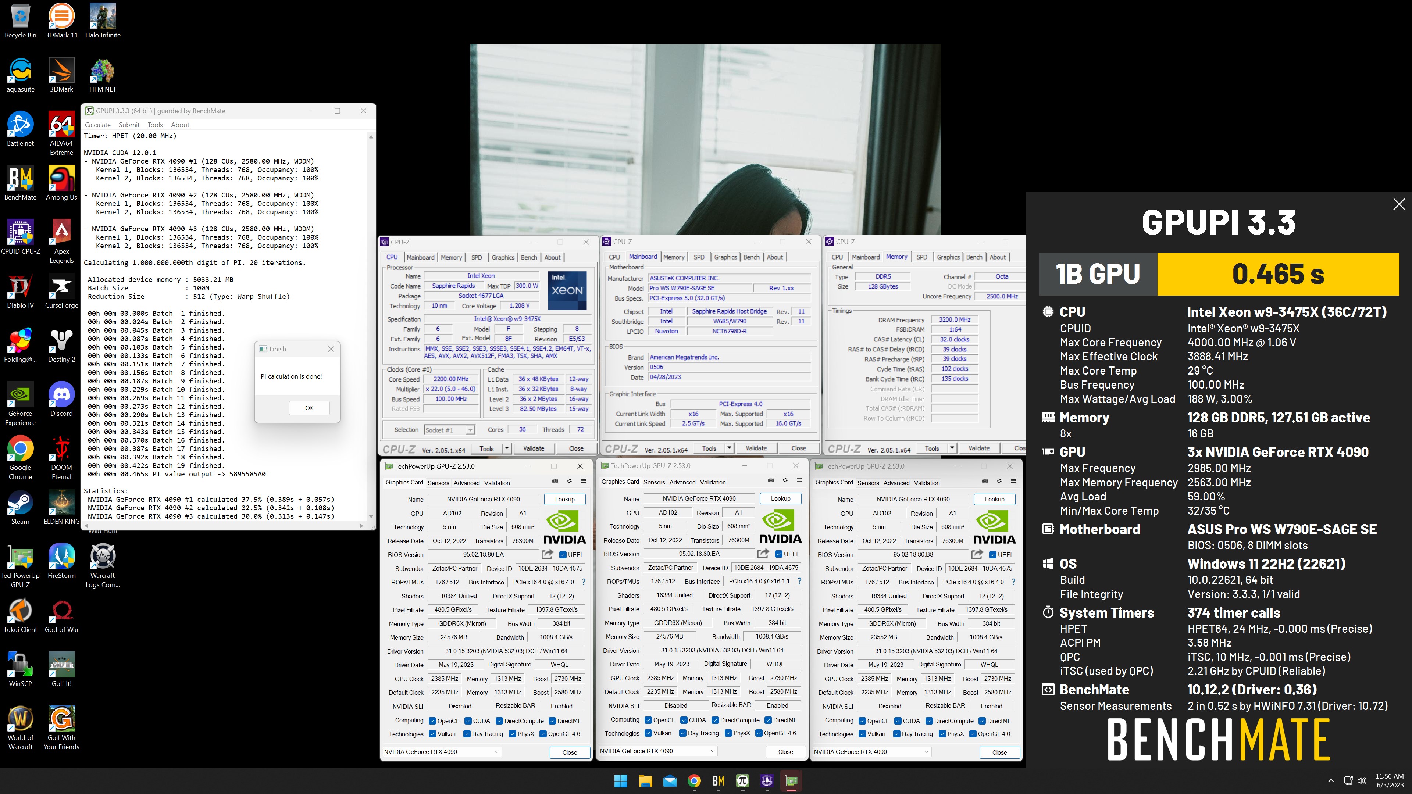The image size is (1412, 794).
Task: Toggle UEFI checkbox in first GPU-Z window
Action: [x=563, y=555]
